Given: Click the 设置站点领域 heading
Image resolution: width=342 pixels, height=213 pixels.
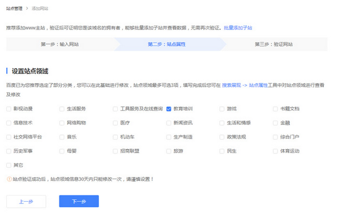Looking at the screenshot, I should pyautogui.click(x=30, y=71).
